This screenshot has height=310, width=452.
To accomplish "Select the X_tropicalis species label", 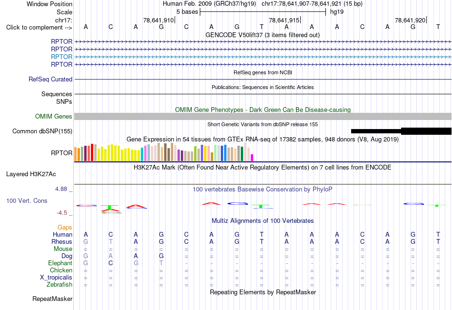I will pos(56,278).
